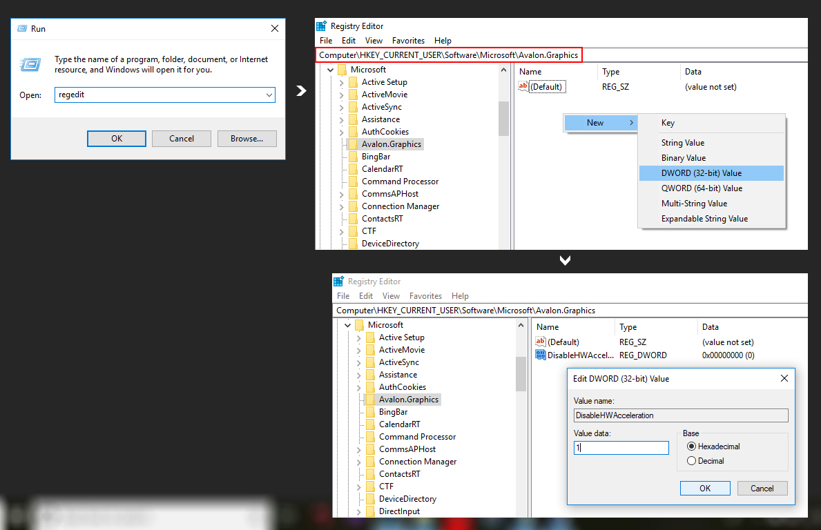The width and height of the screenshot is (821, 530).
Task: Choose DWORD (32-bit) Value from the New submenu
Action: pos(712,173)
